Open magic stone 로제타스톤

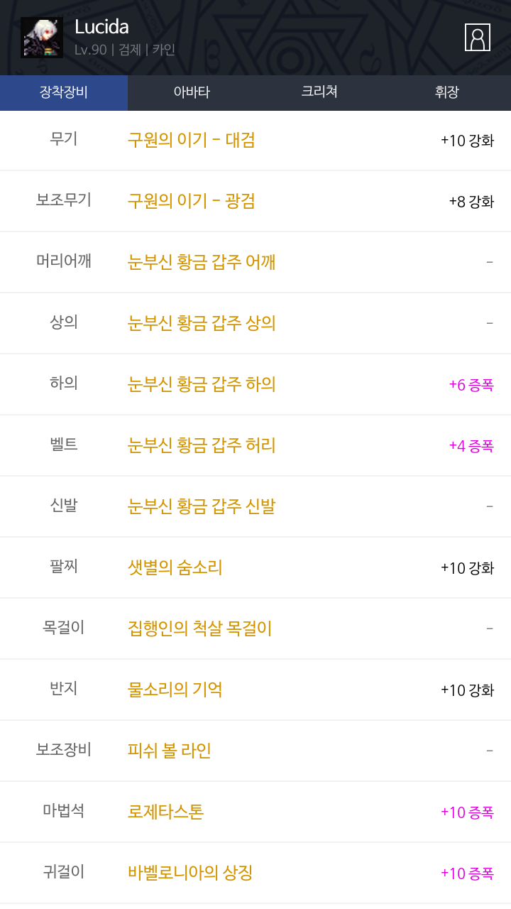coord(165,812)
